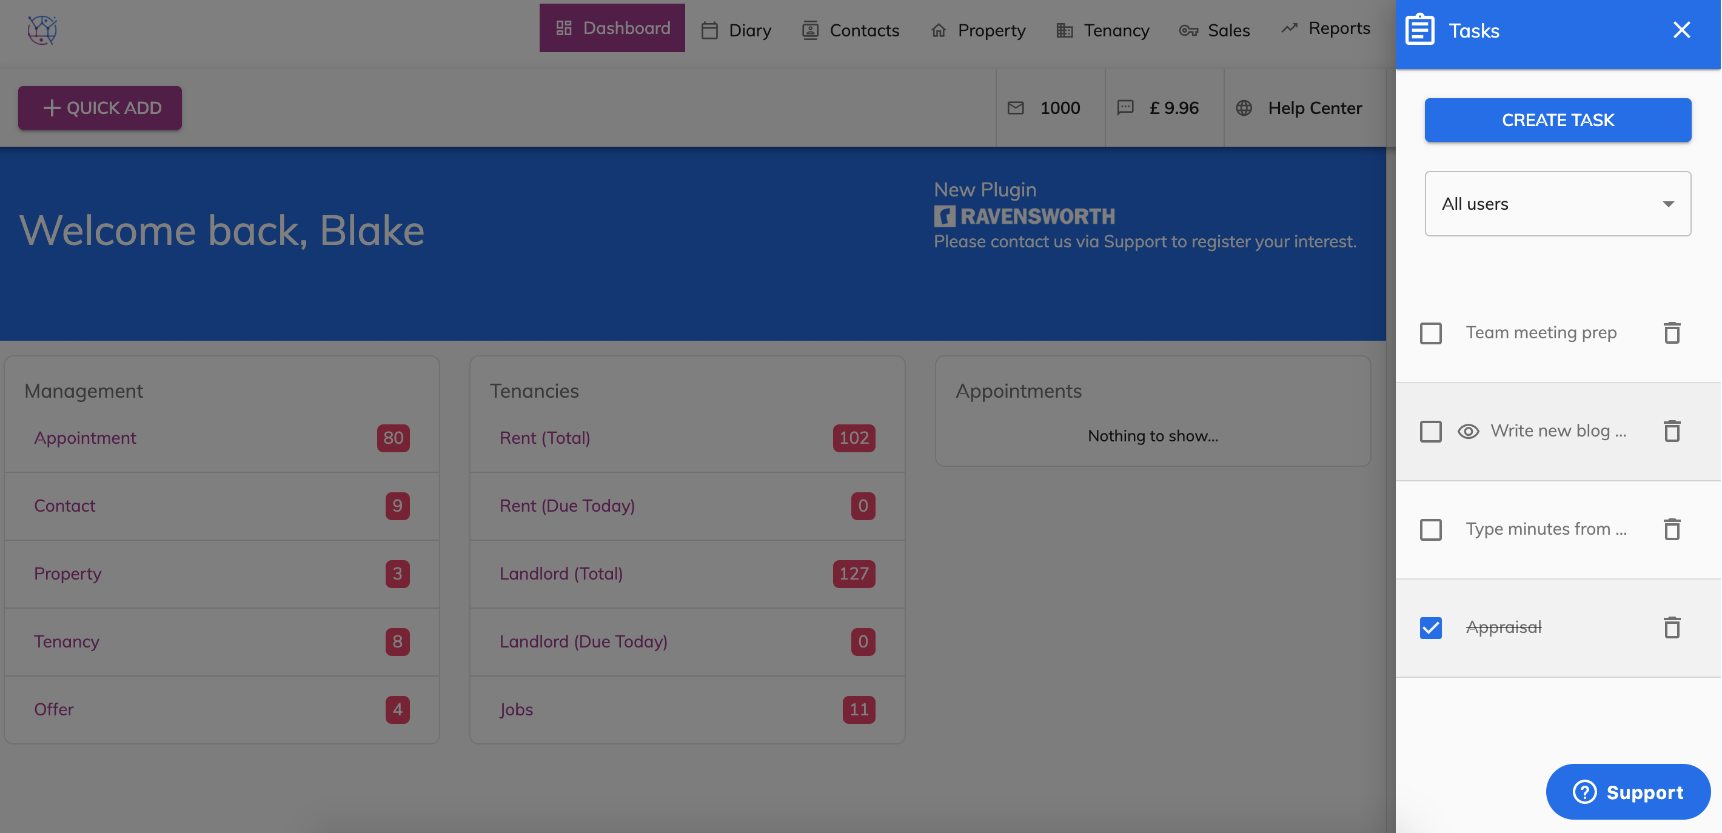
Task: Open the Rent (Total) tenancies link
Action: [x=545, y=438]
